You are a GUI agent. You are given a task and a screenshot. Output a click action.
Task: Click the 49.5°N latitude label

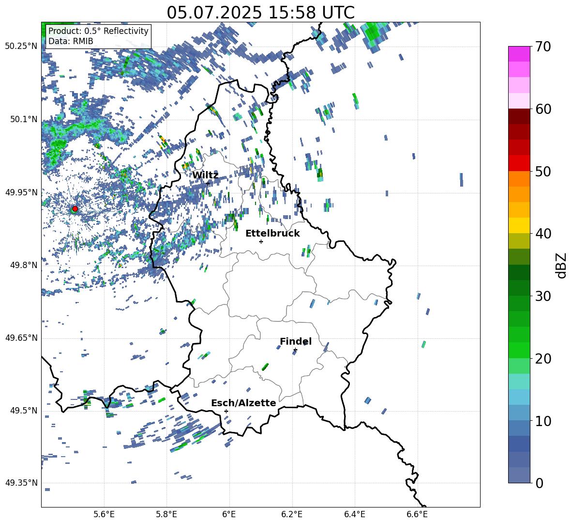24,411
